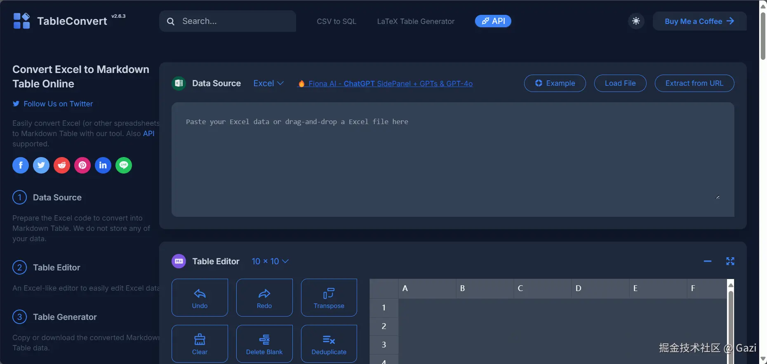Undo the last table edit
Viewport: 767px width, 364px height.
point(200,298)
